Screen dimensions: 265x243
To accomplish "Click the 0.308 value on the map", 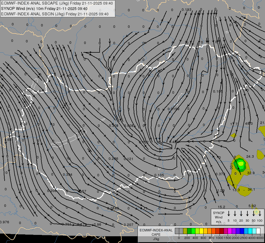I will [x=114, y=126].
